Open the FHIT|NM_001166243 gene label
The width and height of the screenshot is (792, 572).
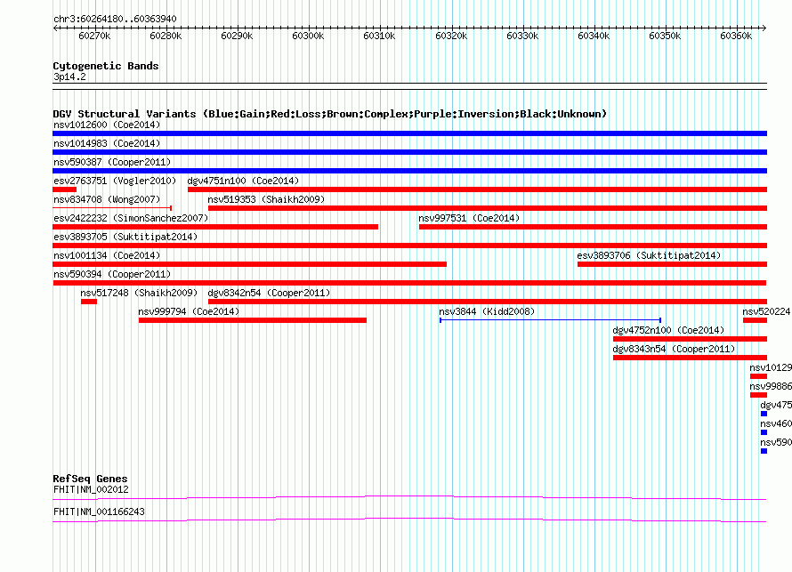tap(99, 512)
